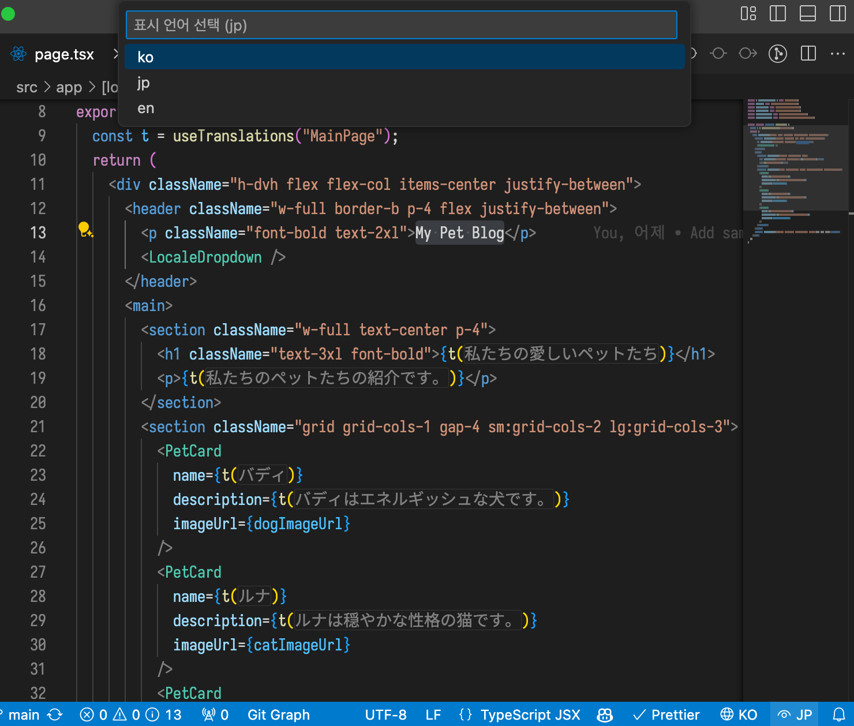The width and height of the screenshot is (854, 726).
Task: Click the translated 私たちの愛しいペットたち text
Action: [x=561, y=353]
